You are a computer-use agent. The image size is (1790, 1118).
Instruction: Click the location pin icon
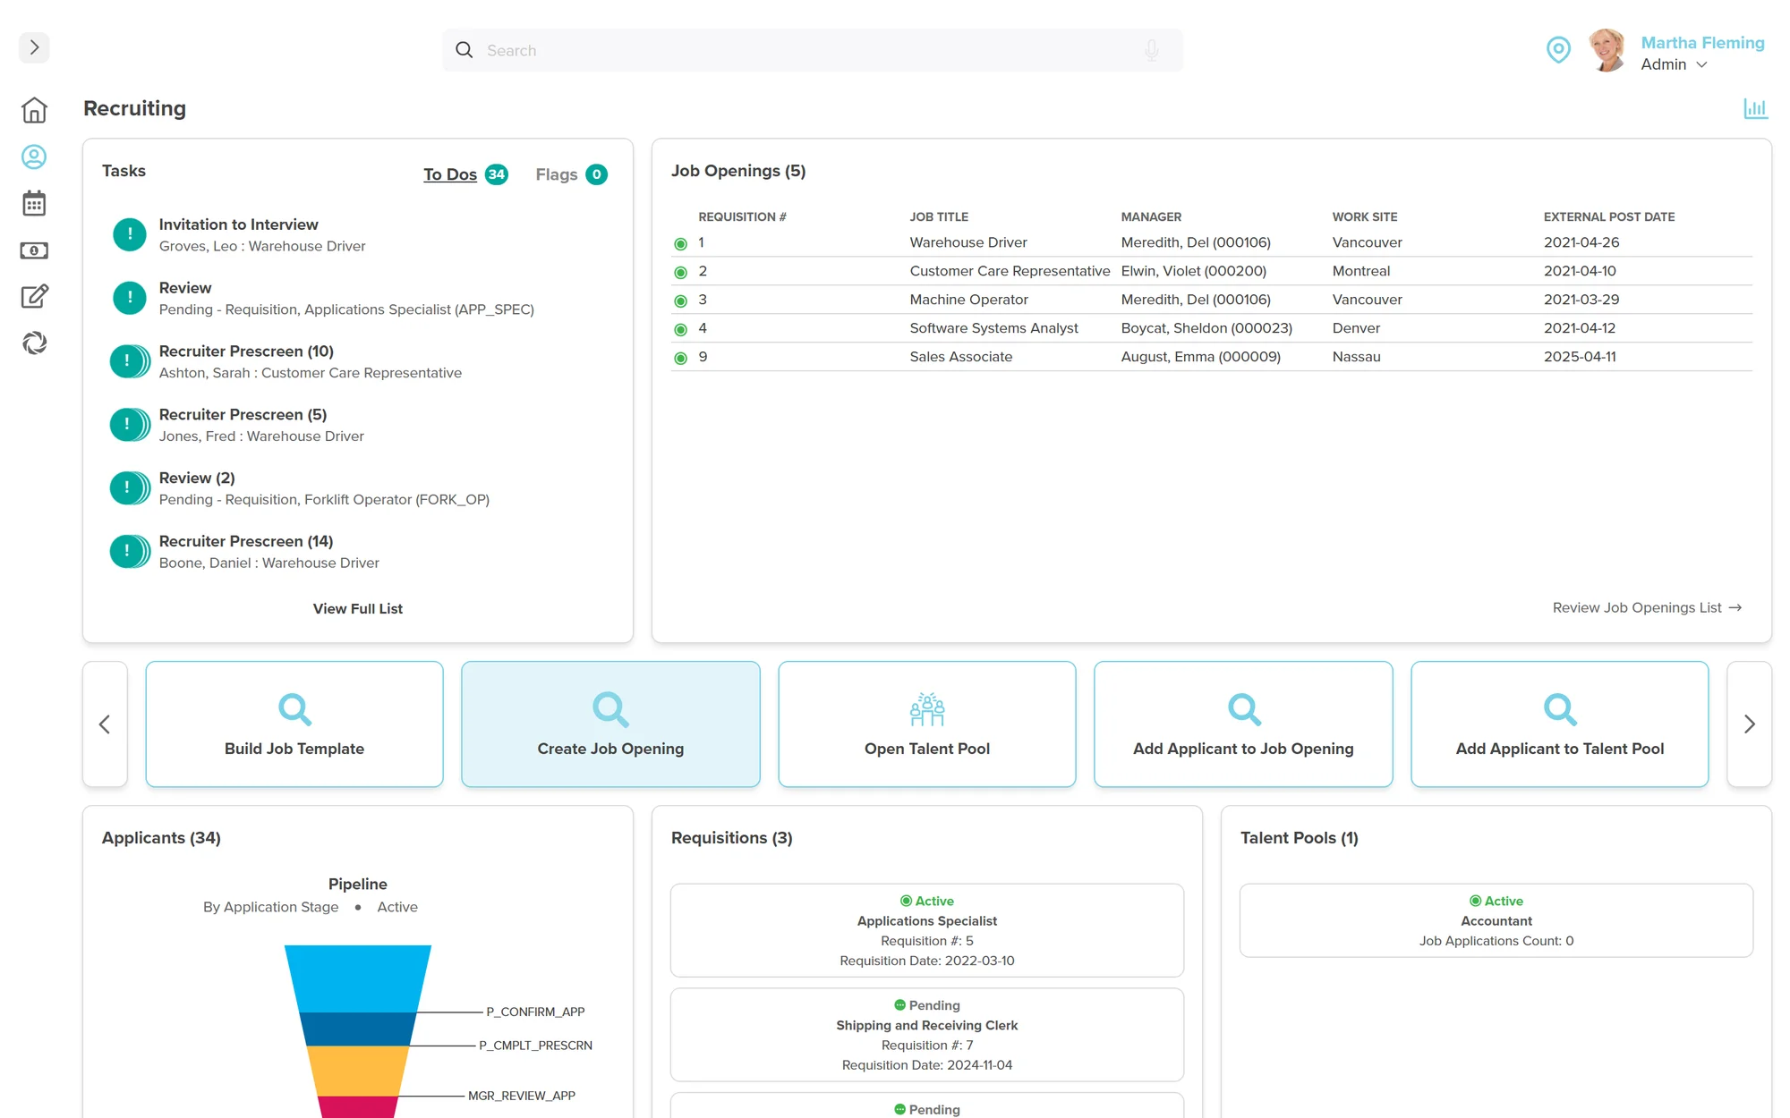(x=1558, y=49)
